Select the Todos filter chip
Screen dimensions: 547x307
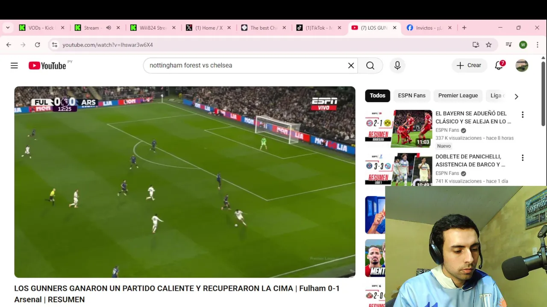point(377,96)
